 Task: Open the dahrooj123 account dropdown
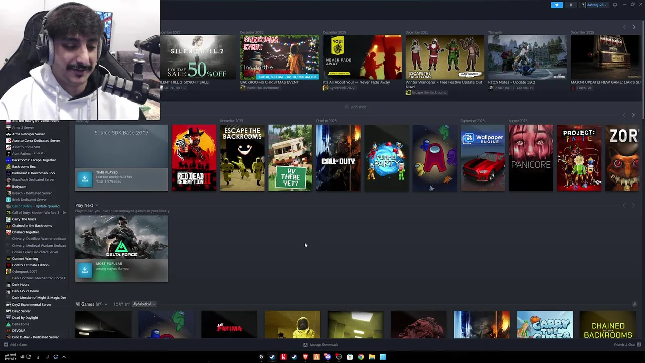click(597, 5)
